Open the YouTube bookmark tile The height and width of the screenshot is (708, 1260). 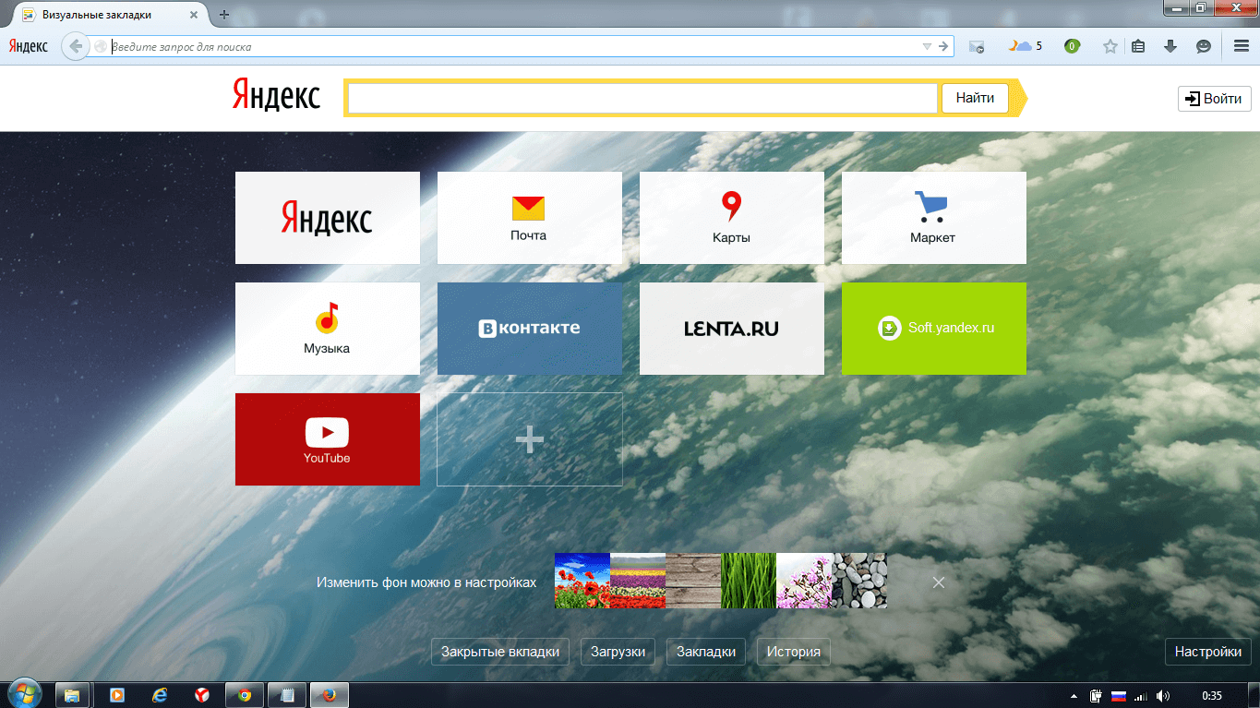pos(327,439)
